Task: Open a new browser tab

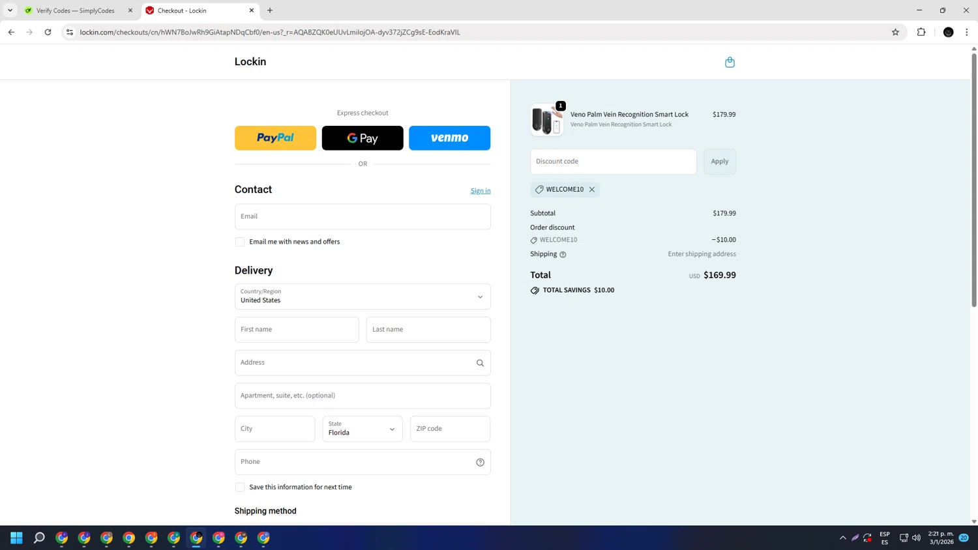Action: tap(270, 10)
